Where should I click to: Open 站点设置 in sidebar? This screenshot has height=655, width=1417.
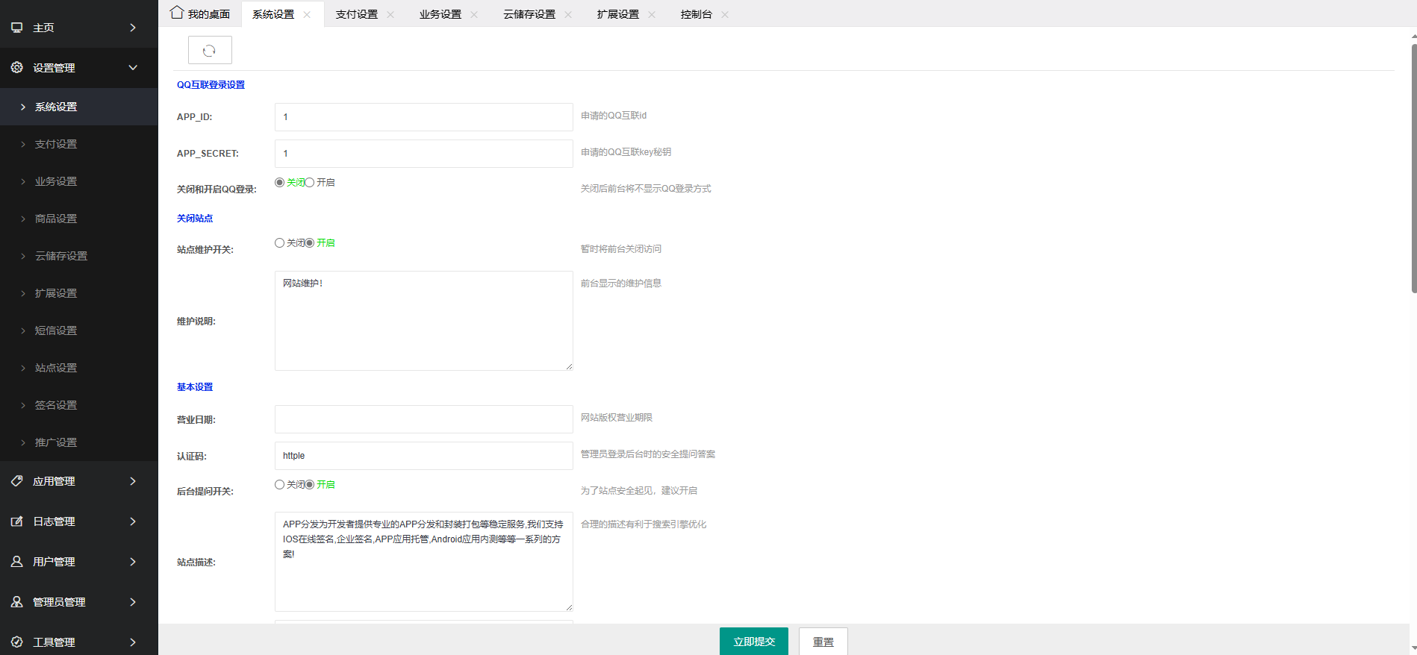coord(79,368)
